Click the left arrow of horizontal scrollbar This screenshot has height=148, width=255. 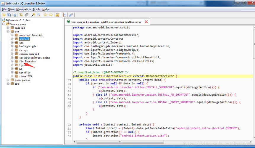[x=74, y=142]
